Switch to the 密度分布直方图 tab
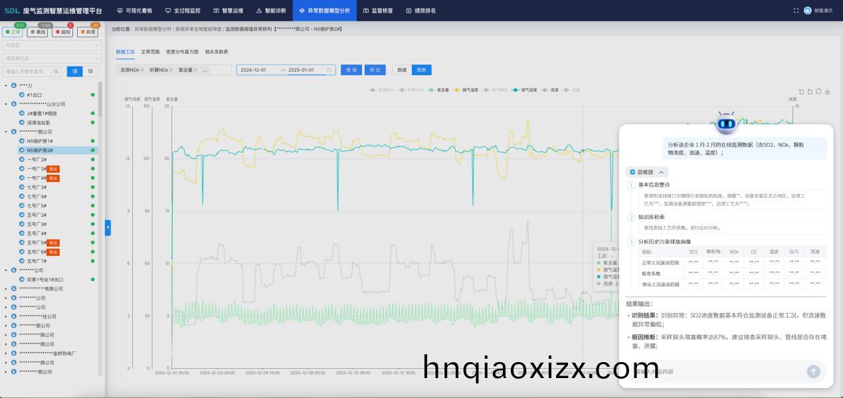 [x=182, y=51]
